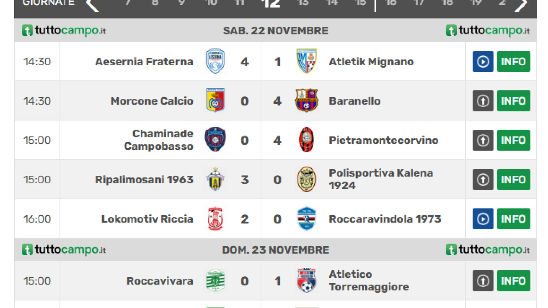
Task: Go to previous matchdays with left arrow
Action: pyautogui.click(x=93, y=5)
